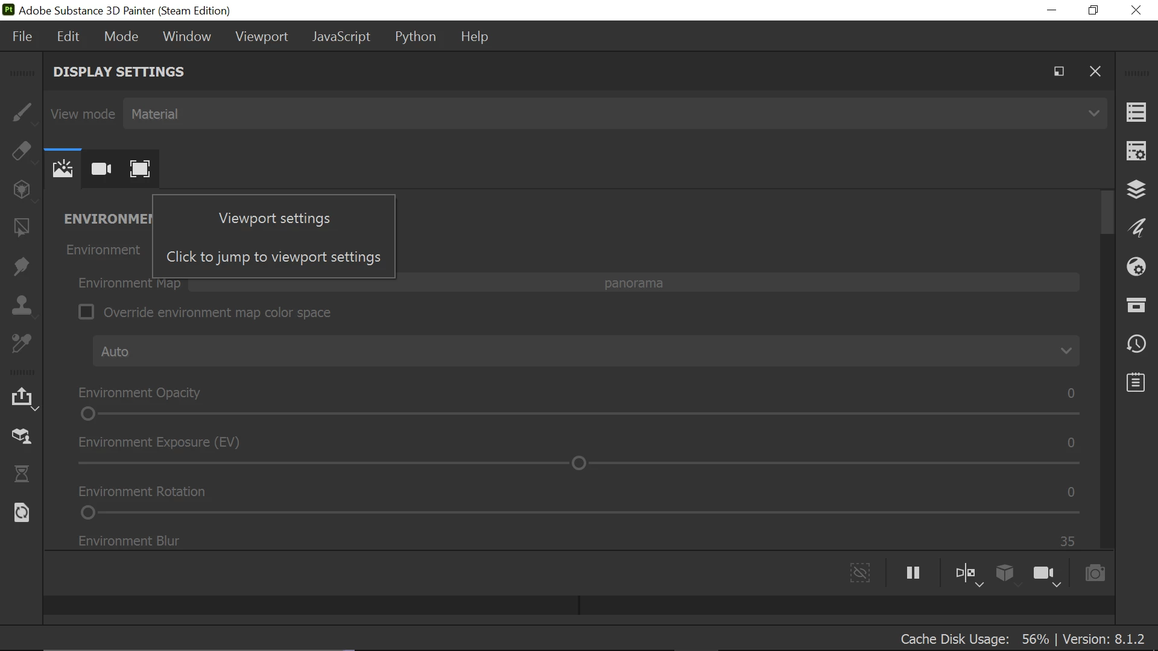Image resolution: width=1158 pixels, height=651 pixels.
Task: Enable Override environment map color space
Action: (x=86, y=312)
